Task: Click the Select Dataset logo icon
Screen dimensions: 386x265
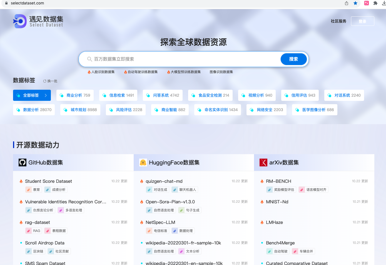Action: click(20, 21)
